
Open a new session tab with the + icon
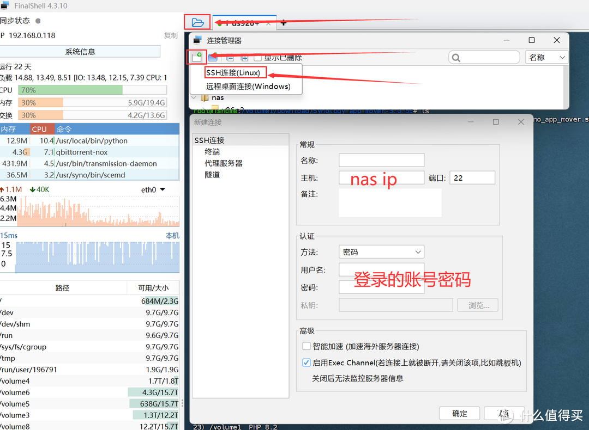(x=283, y=23)
